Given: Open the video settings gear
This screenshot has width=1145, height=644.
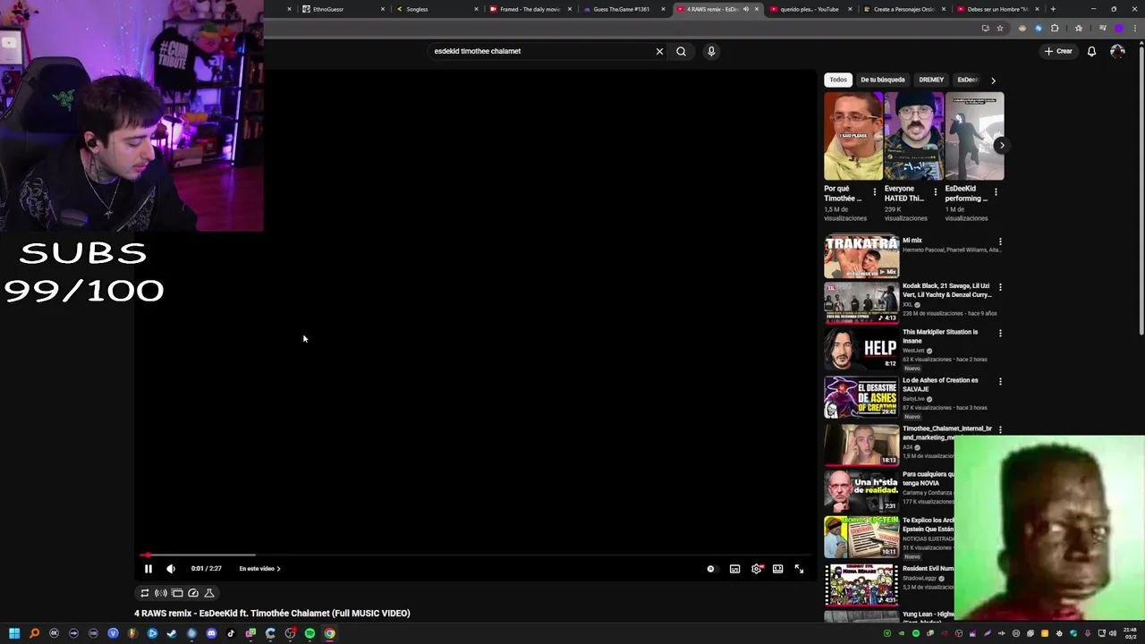Looking at the screenshot, I should click(x=757, y=569).
